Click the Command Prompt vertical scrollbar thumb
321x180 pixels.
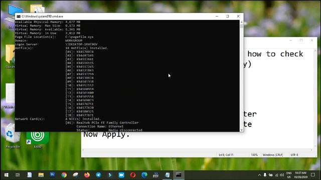(242, 26)
